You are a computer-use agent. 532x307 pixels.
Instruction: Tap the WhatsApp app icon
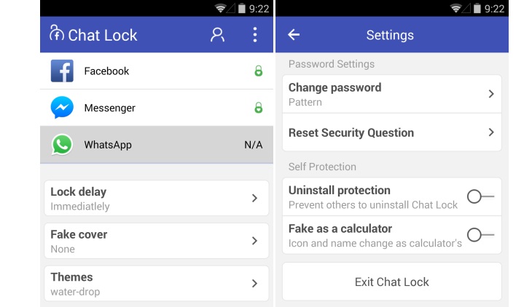62,145
